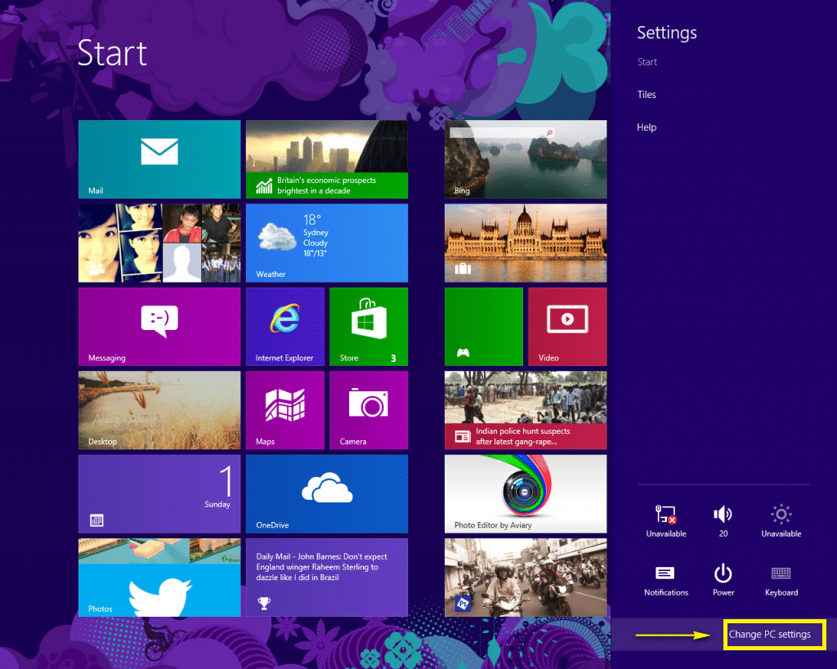
Task: Launch Photo Editor by Aviary tile
Action: click(526, 494)
